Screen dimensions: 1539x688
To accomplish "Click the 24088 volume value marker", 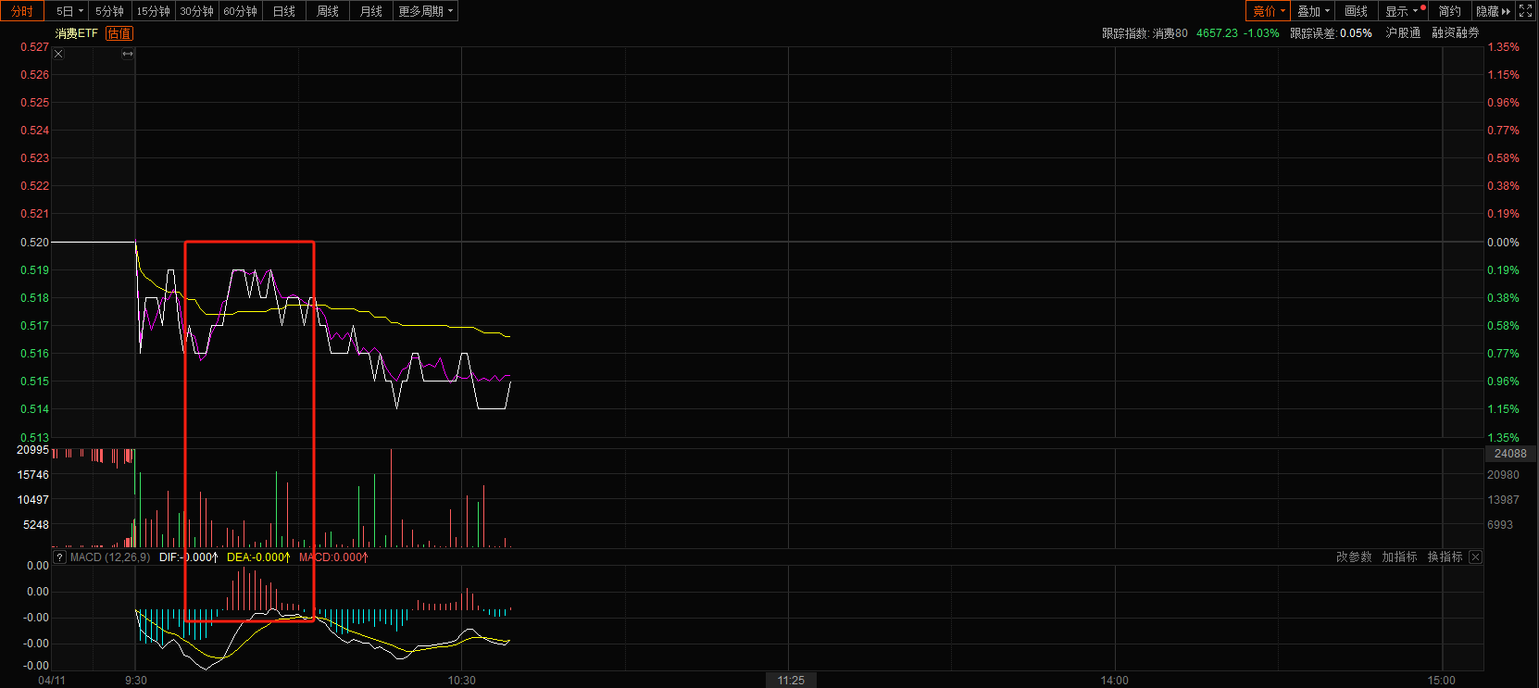I will [1510, 454].
